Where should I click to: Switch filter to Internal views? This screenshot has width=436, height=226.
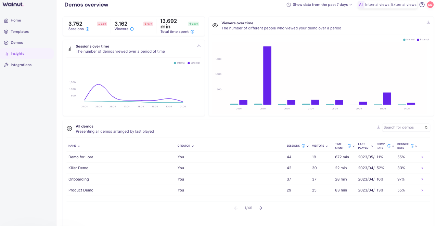pos(377,5)
